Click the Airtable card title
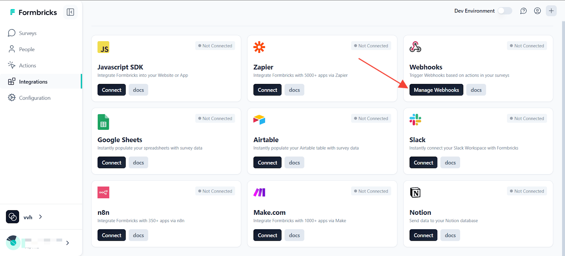The width and height of the screenshot is (565, 256). [266, 140]
